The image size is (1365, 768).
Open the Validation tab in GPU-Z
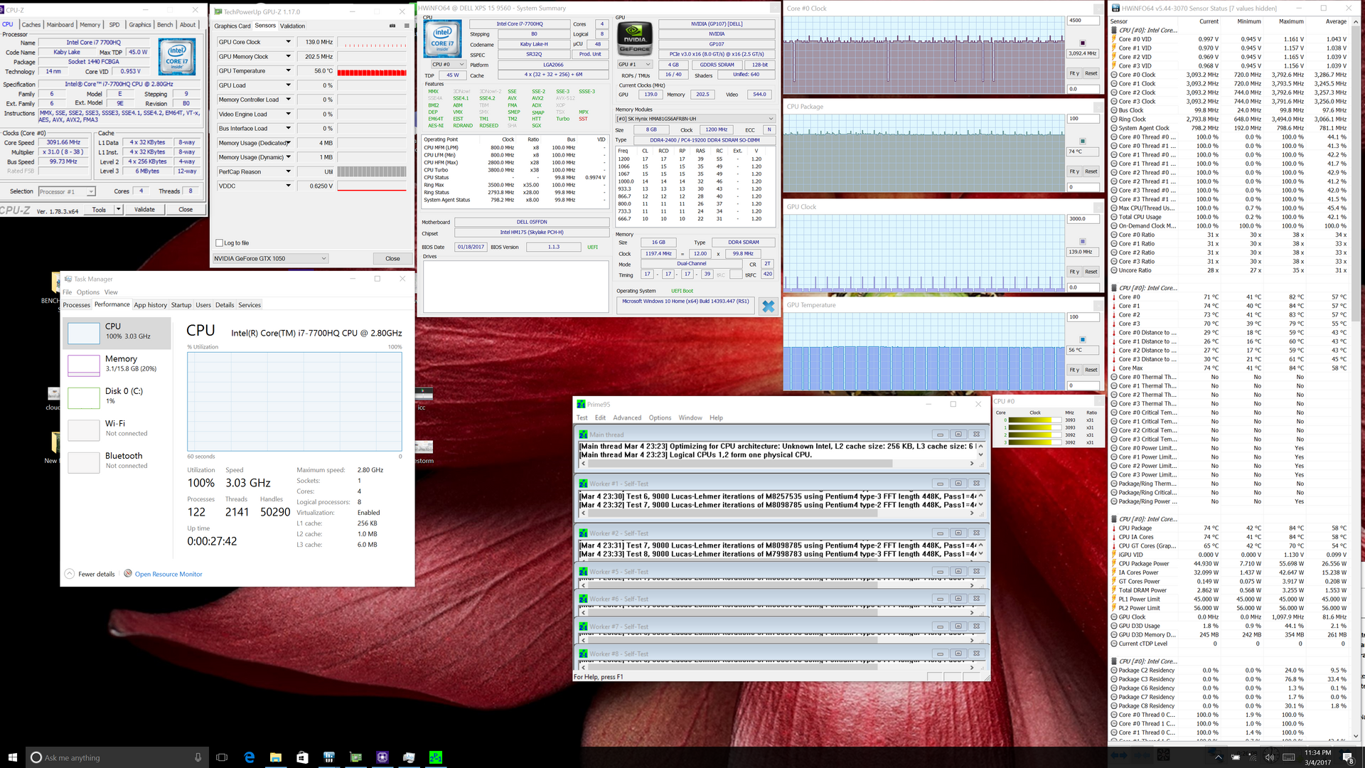coord(292,26)
